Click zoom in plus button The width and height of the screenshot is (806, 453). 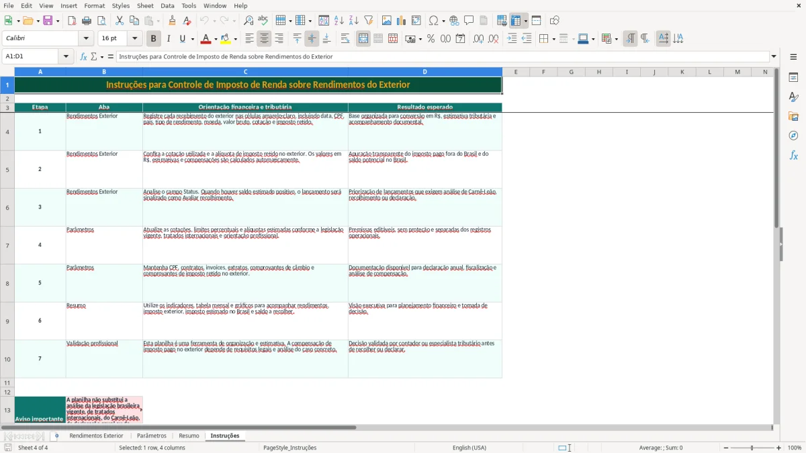pyautogui.click(x=779, y=448)
